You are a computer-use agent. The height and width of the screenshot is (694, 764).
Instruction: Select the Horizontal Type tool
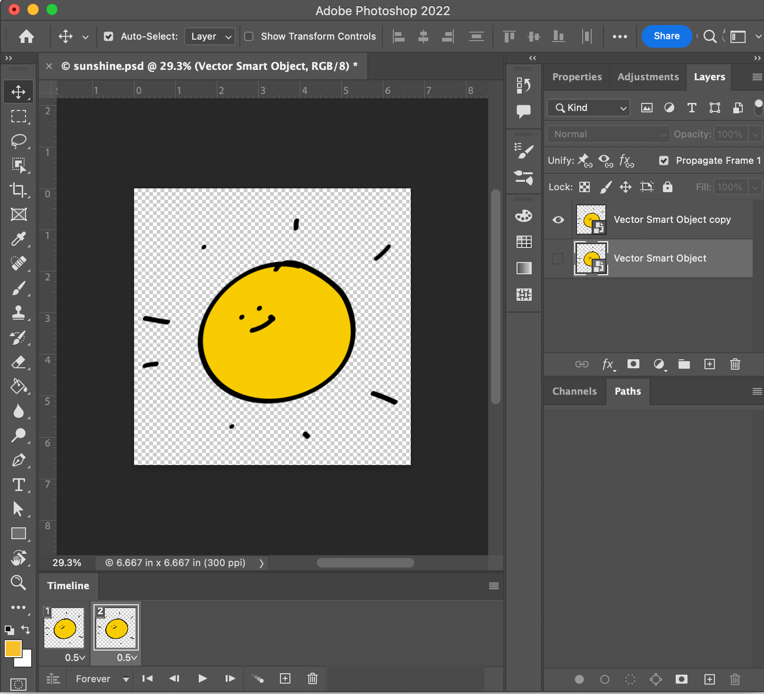click(x=18, y=484)
